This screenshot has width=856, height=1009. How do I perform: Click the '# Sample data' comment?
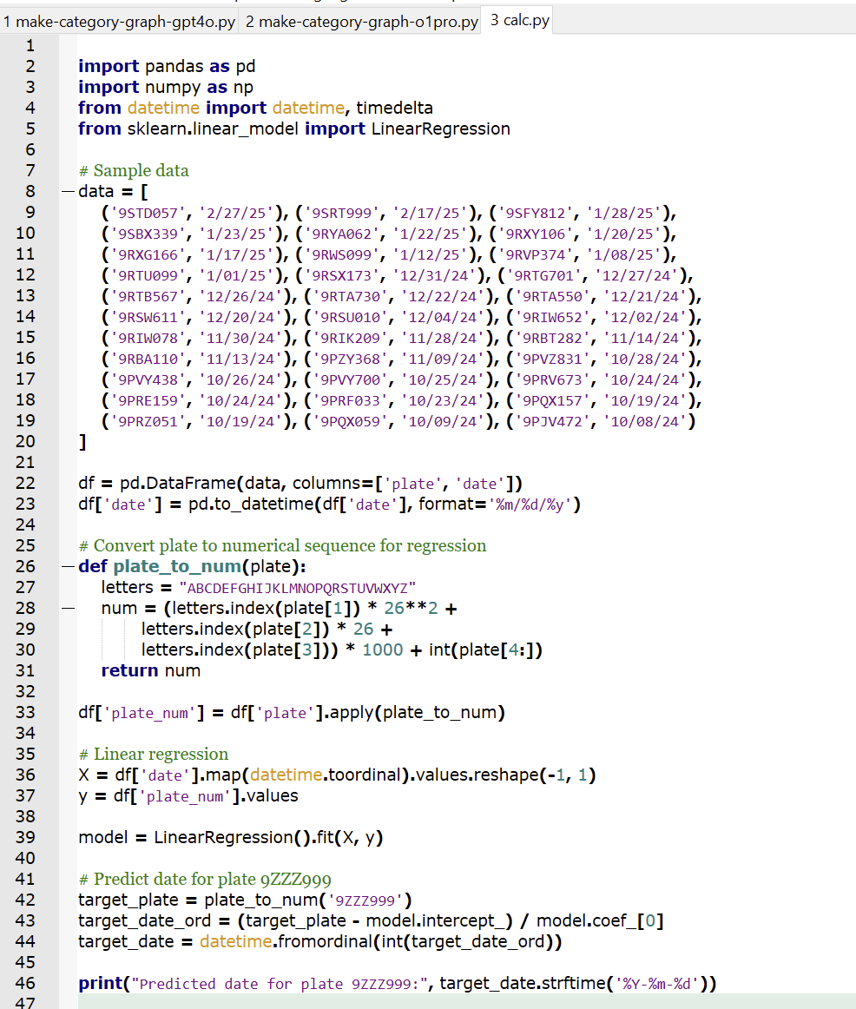(x=134, y=170)
